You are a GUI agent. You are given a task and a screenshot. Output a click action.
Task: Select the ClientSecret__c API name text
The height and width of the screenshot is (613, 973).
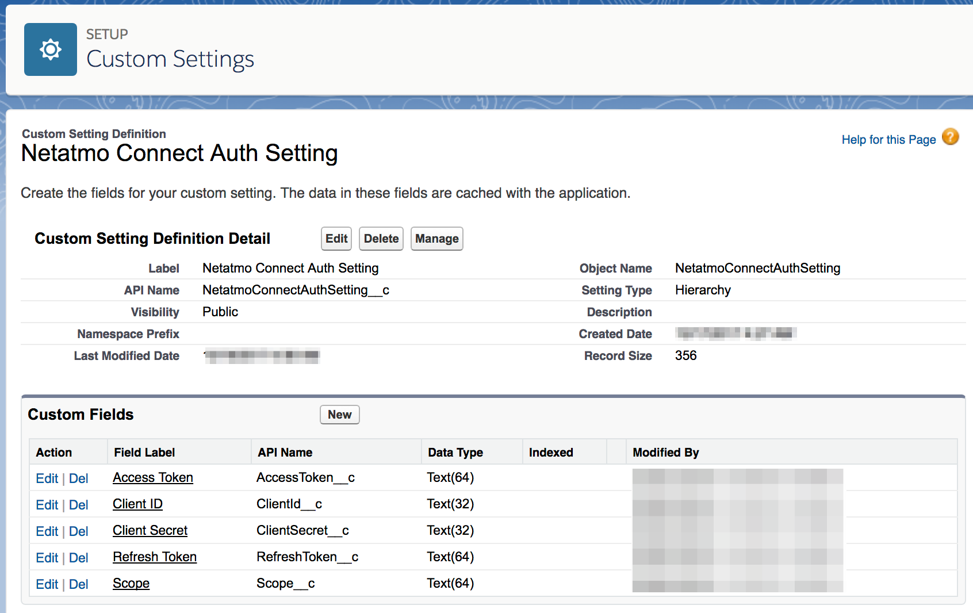tap(302, 531)
